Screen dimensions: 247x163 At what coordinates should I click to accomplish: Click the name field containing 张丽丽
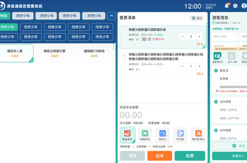[x=233, y=78]
